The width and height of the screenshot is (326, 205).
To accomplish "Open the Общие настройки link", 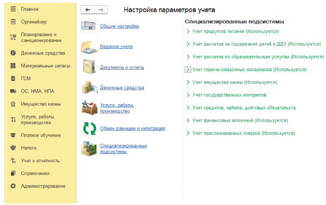I will click(120, 26).
